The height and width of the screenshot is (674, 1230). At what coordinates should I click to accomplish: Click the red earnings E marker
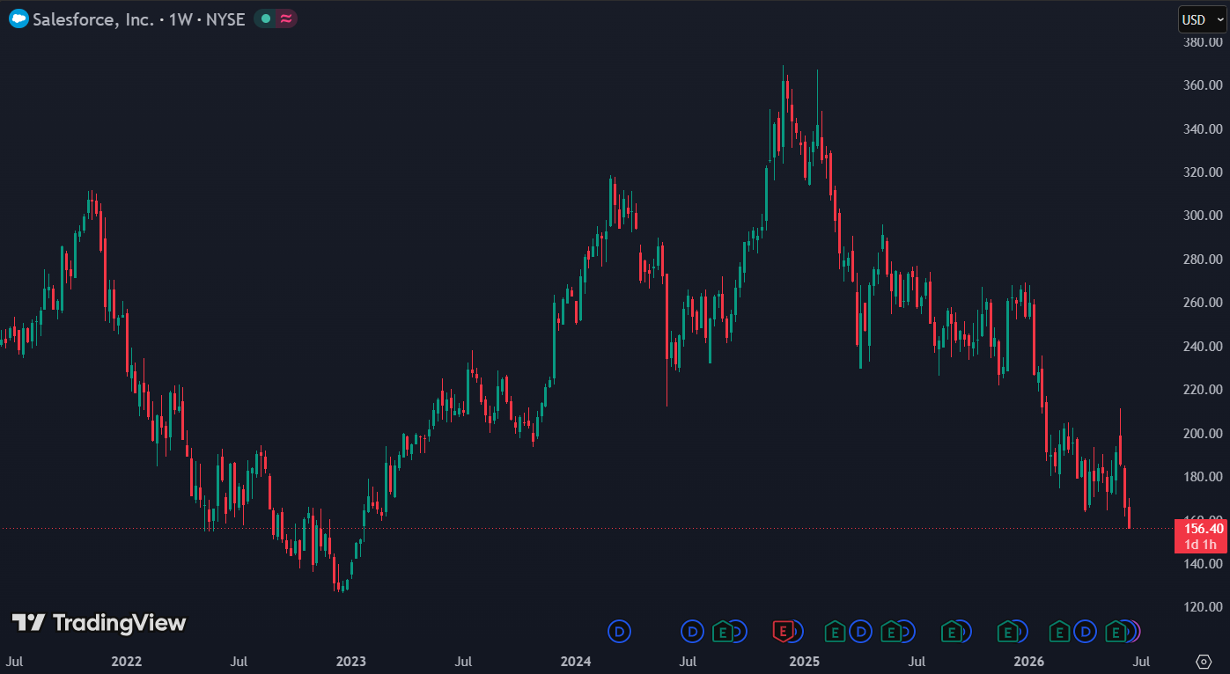point(783,631)
